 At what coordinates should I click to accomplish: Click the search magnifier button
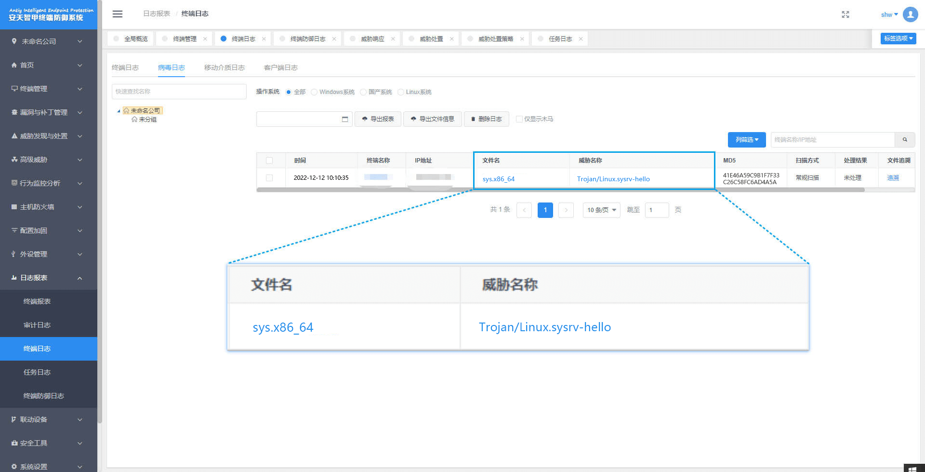point(905,140)
